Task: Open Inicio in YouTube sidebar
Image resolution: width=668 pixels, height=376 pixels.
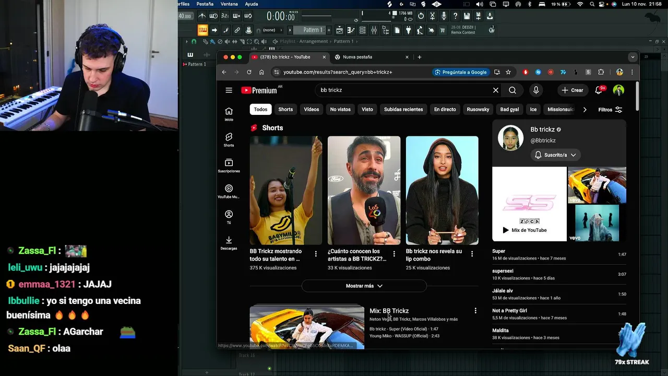Action: pyautogui.click(x=229, y=114)
